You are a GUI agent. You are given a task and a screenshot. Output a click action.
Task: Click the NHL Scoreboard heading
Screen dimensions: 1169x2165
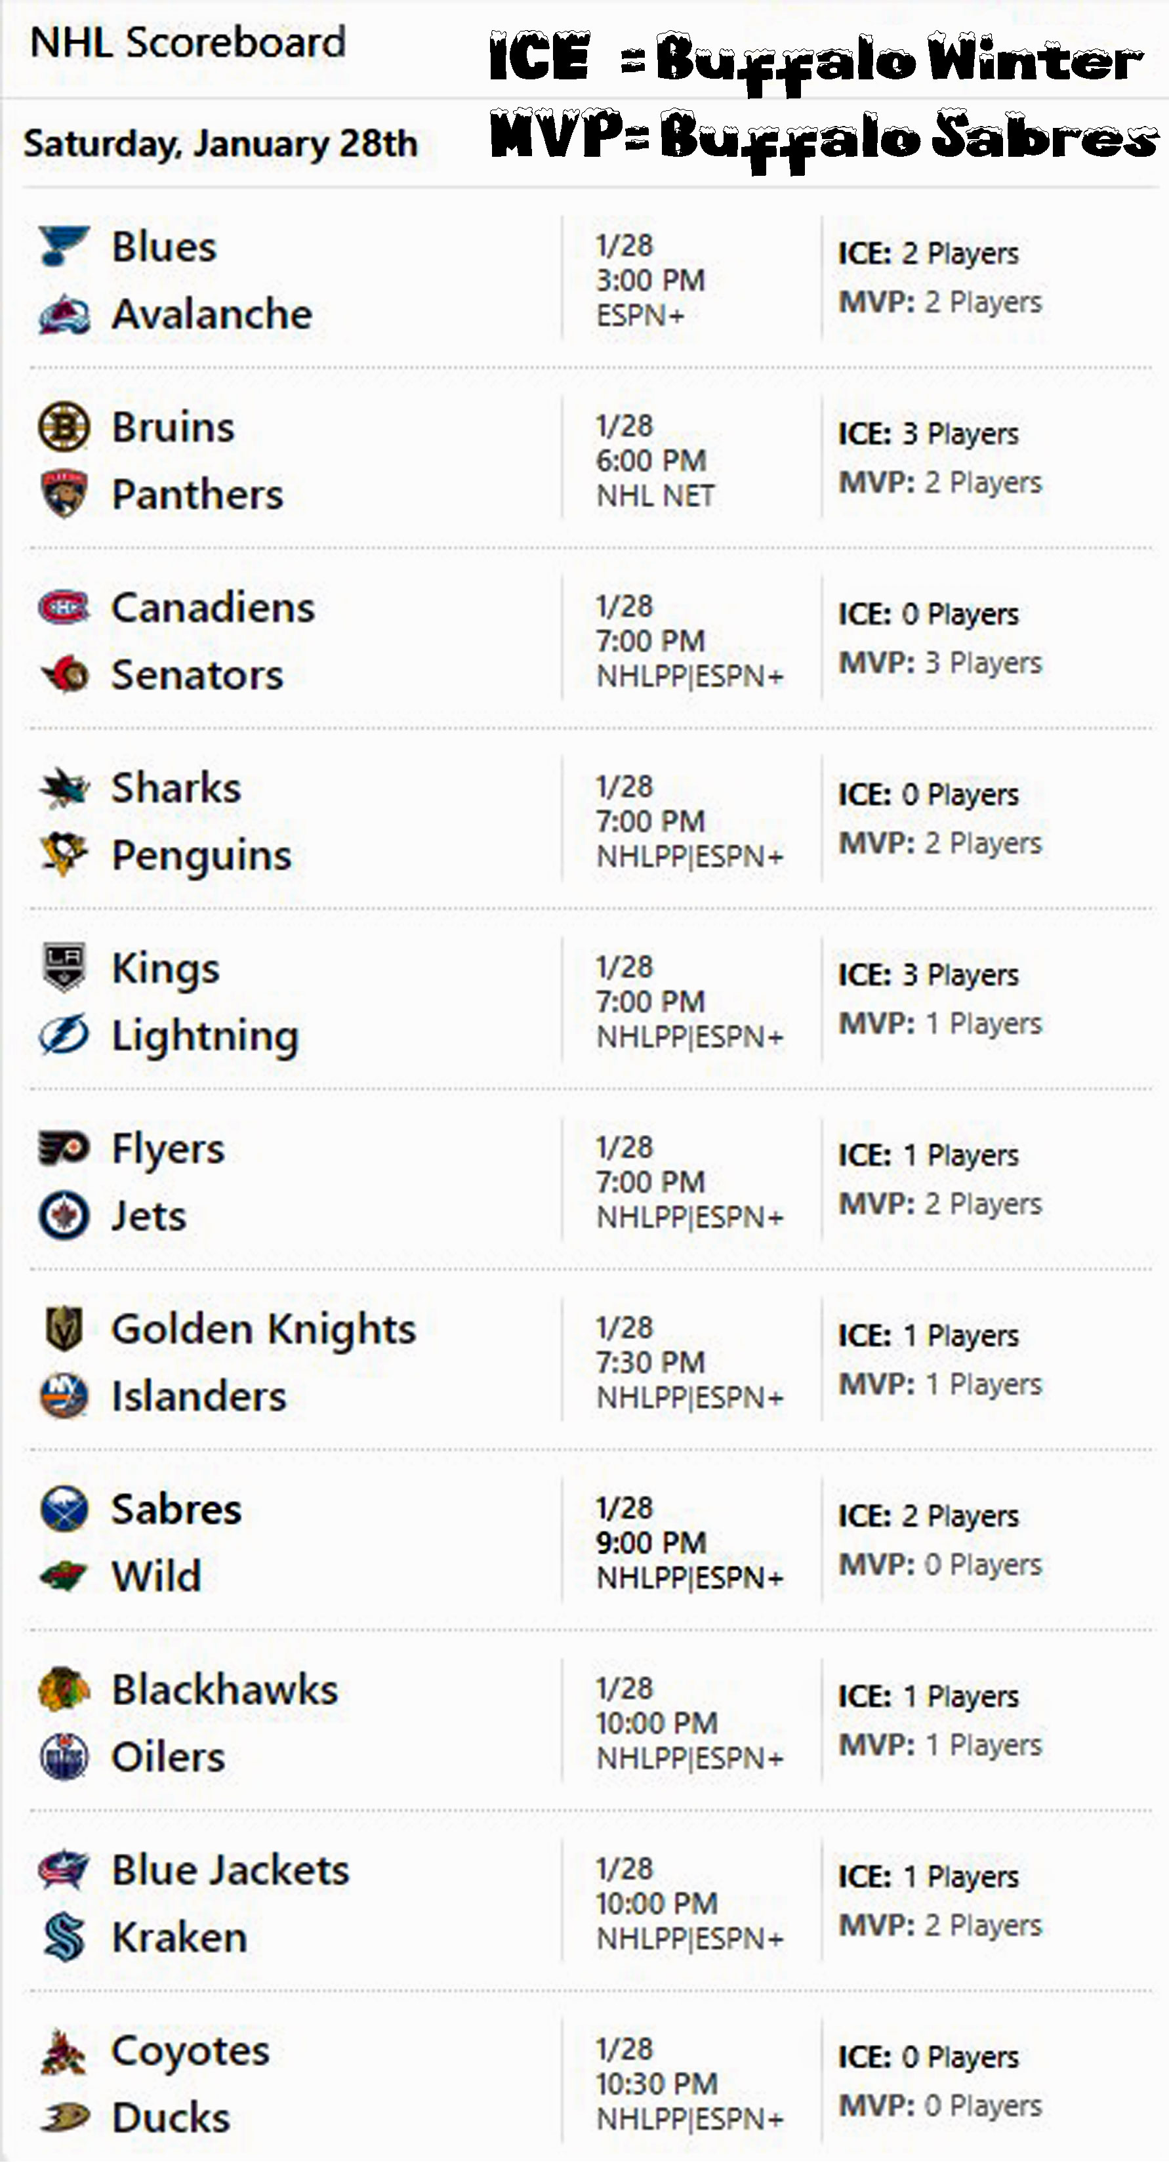188,42
